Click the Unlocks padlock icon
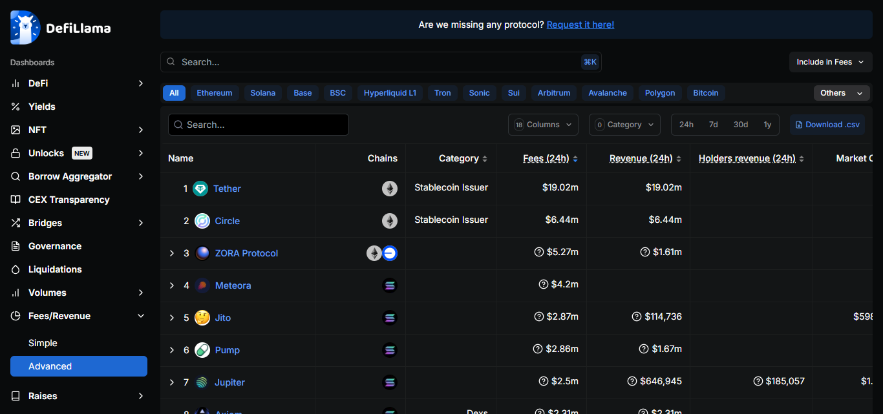 [16, 153]
